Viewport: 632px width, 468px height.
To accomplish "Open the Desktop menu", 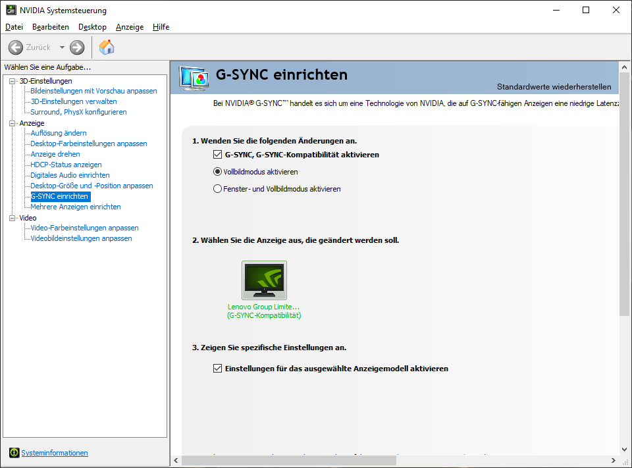I will (92, 27).
